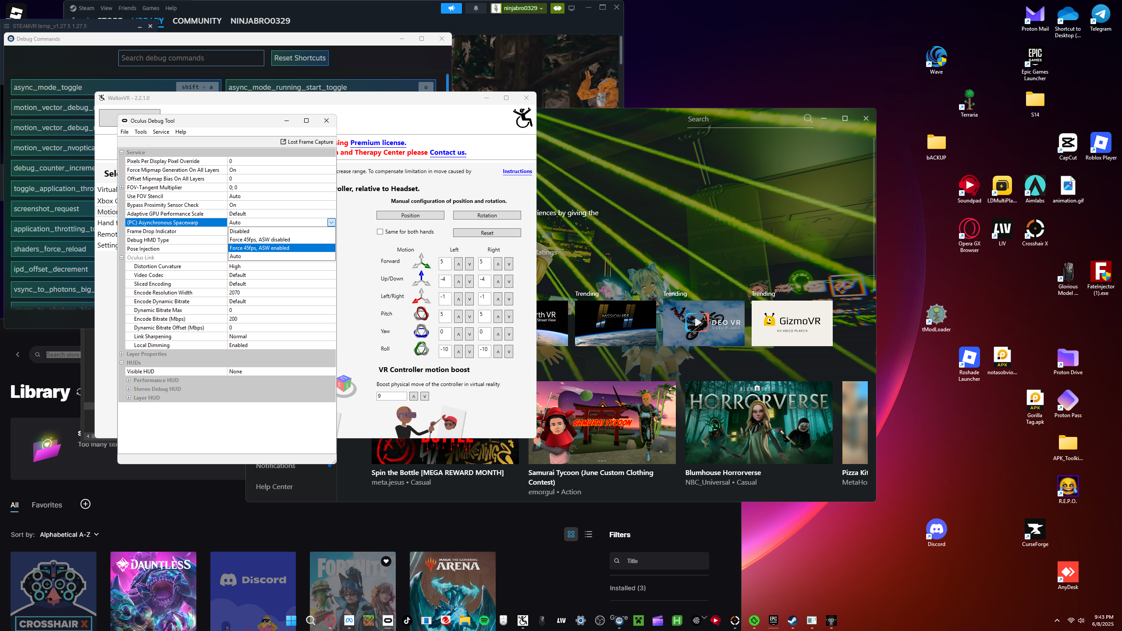Enable Same for both hands checkbox
The width and height of the screenshot is (1122, 631).
tap(380, 232)
